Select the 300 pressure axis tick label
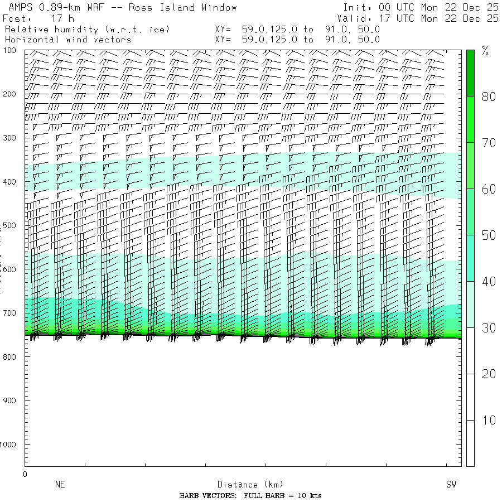502x502 pixels. pyautogui.click(x=11, y=138)
